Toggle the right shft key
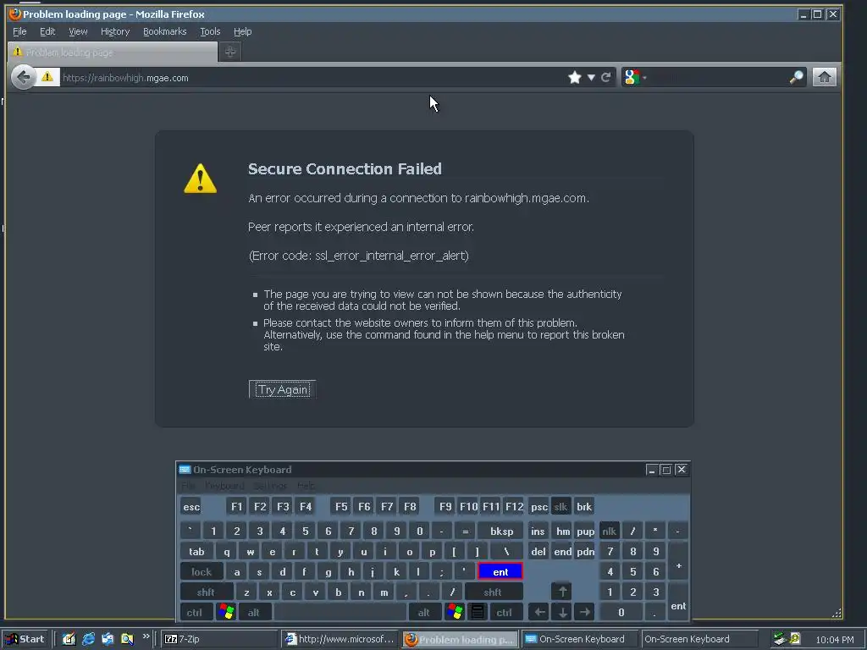 [x=493, y=592]
